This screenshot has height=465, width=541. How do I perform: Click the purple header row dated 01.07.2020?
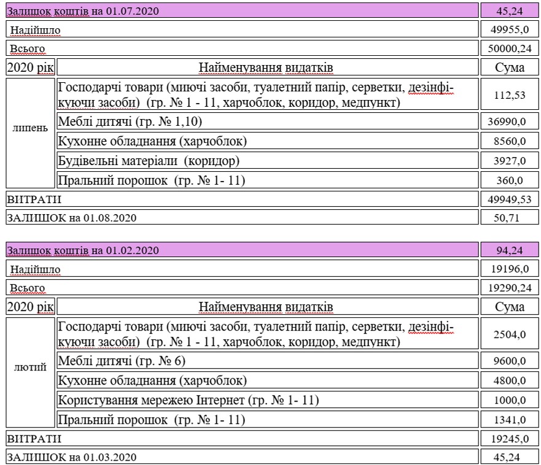242,10
